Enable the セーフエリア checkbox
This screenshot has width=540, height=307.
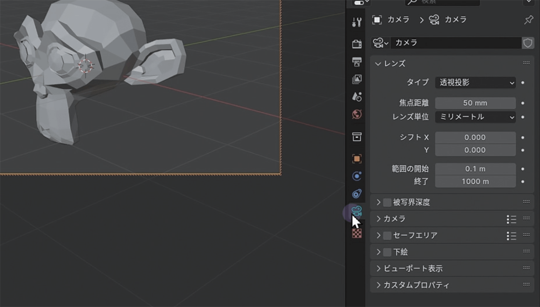[x=387, y=236]
